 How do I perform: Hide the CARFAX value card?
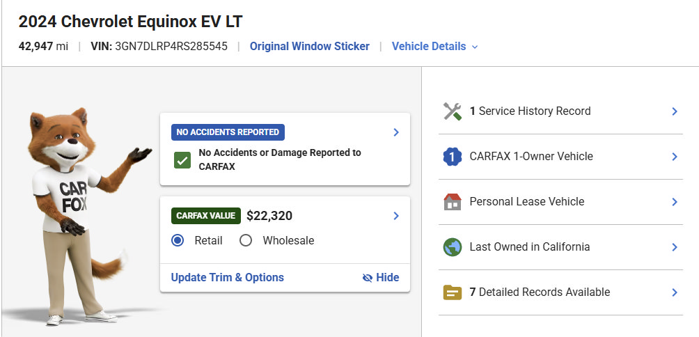click(x=381, y=278)
